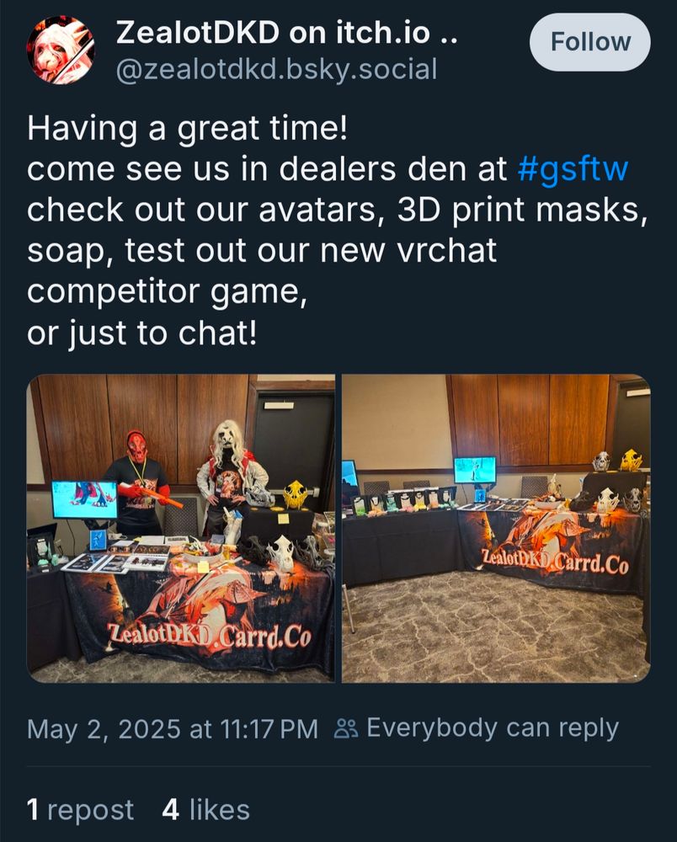The height and width of the screenshot is (842, 677).
Task: View the right photo of the empty booth
Action: 496,529
